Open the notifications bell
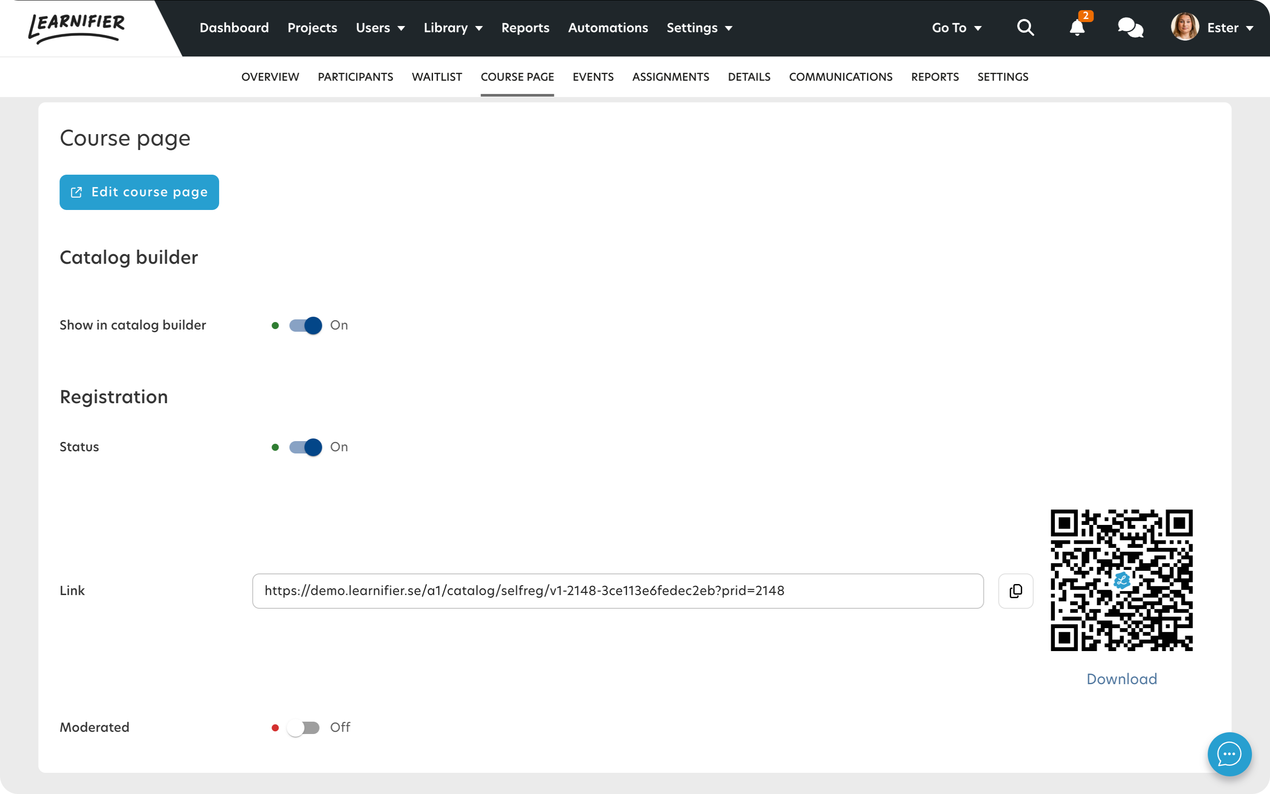Image resolution: width=1270 pixels, height=794 pixels. coord(1077,27)
